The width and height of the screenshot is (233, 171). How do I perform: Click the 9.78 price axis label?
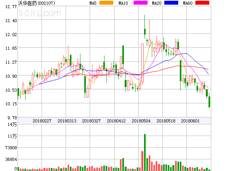point(12,118)
